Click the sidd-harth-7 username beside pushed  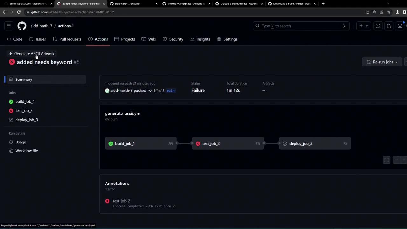click(x=121, y=91)
